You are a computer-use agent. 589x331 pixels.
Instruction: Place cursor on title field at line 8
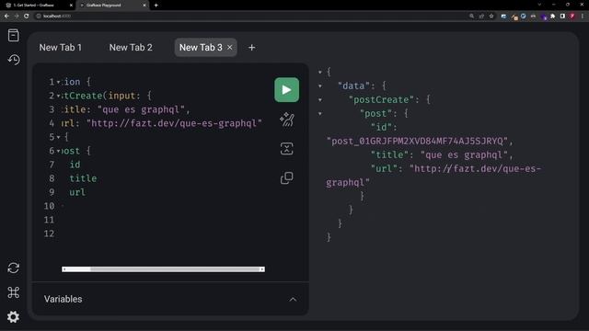pos(83,178)
